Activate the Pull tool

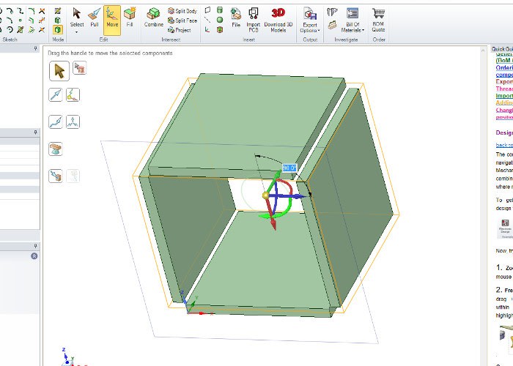point(95,18)
